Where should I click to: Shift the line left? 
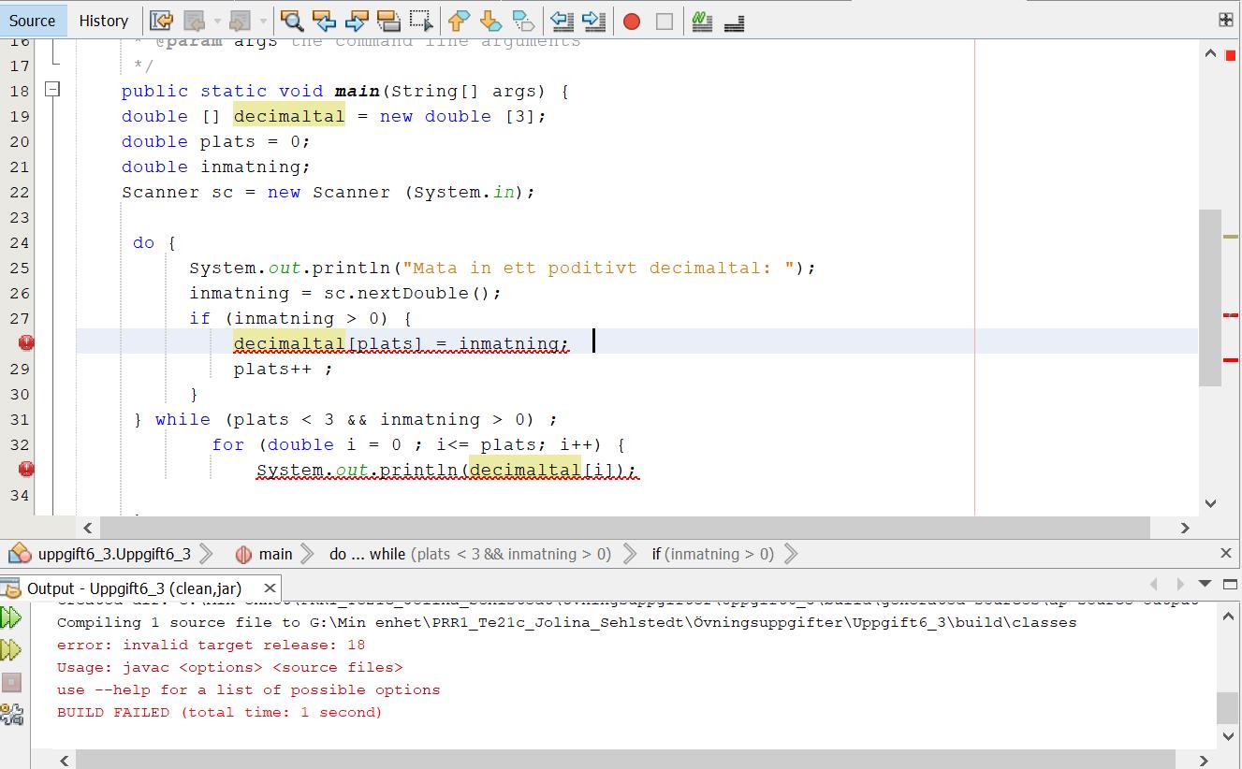pyautogui.click(x=562, y=21)
